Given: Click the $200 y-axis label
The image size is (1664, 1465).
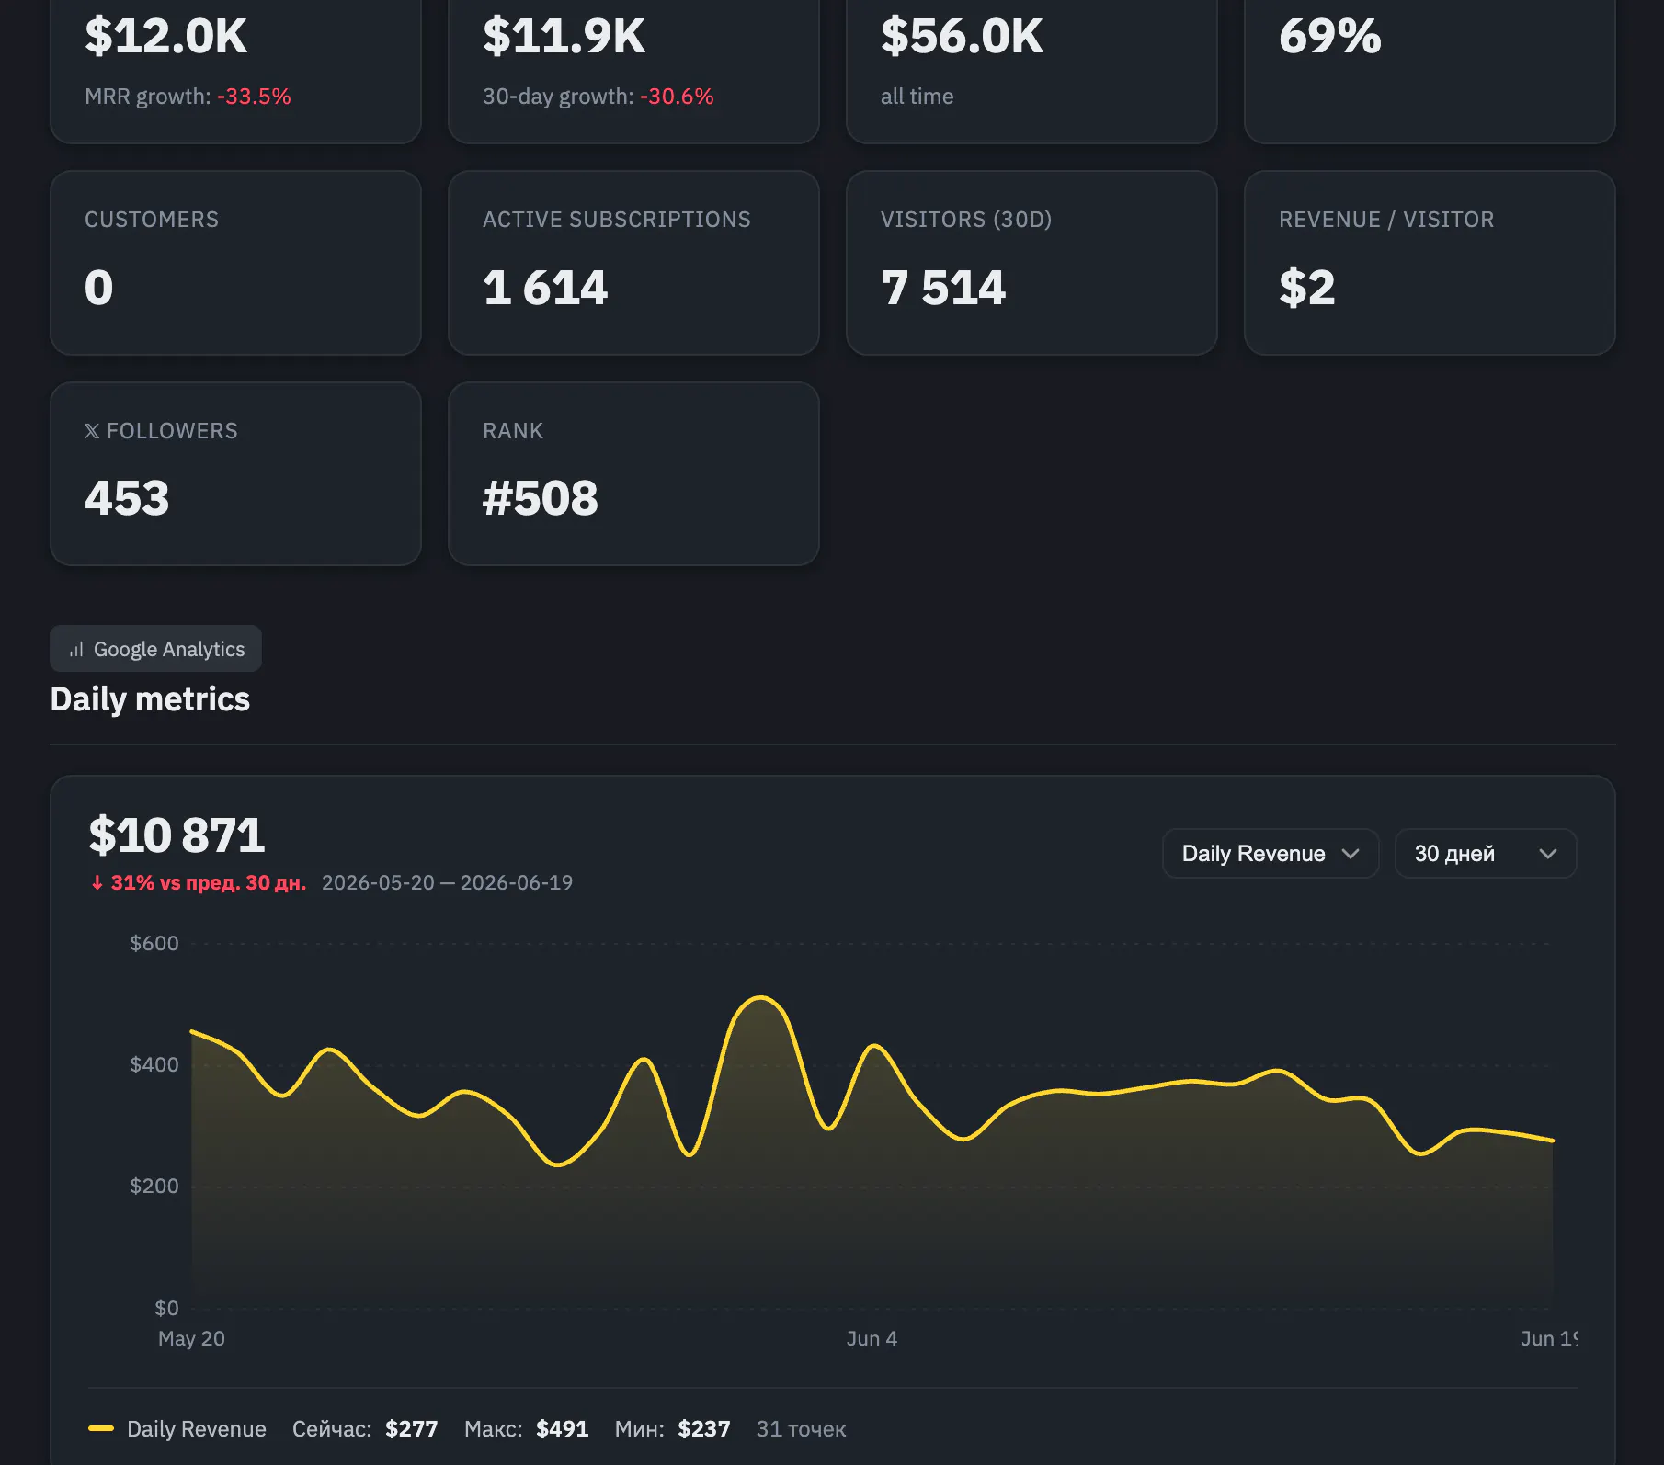Looking at the screenshot, I should 154,1187.
